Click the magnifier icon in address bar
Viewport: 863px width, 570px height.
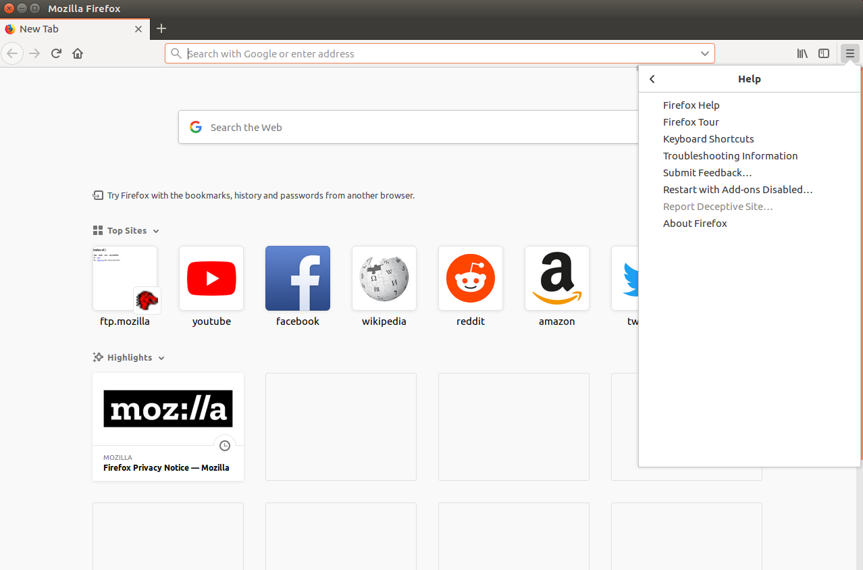coord(176,53)
